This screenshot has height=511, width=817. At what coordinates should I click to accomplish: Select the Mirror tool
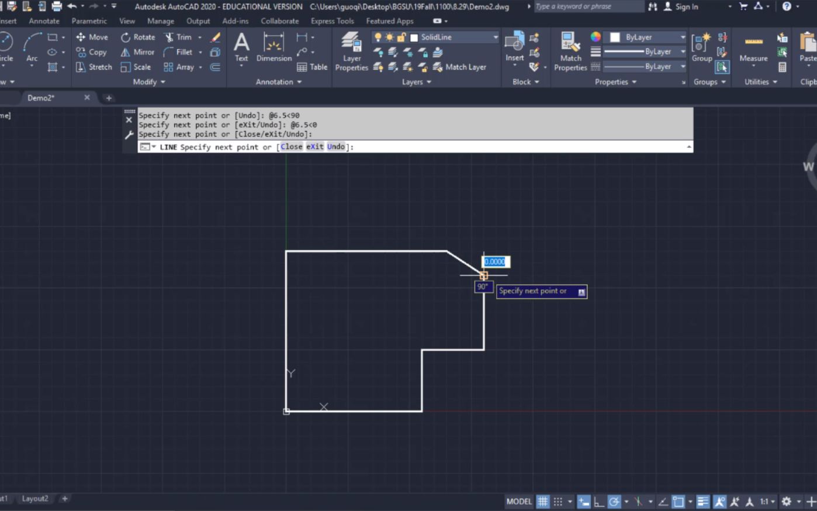point(138,51)
